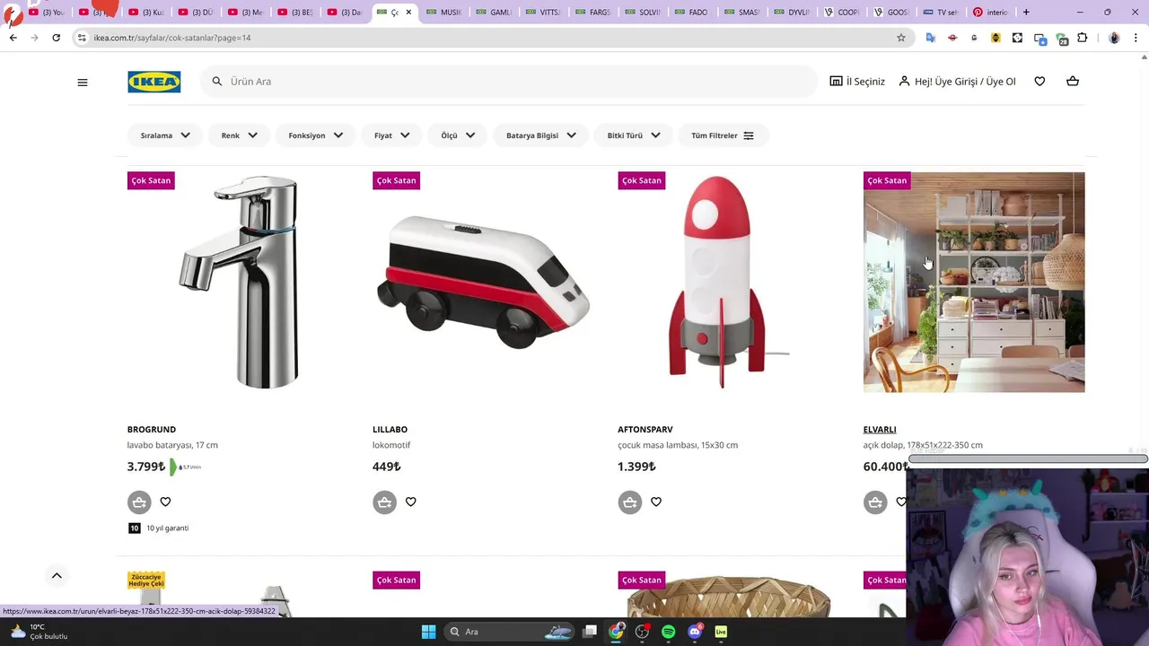Switch to the MUSIK browser tab
Image resolution: width=1149 pixels, height=646 pixels.
click(443, 12)
